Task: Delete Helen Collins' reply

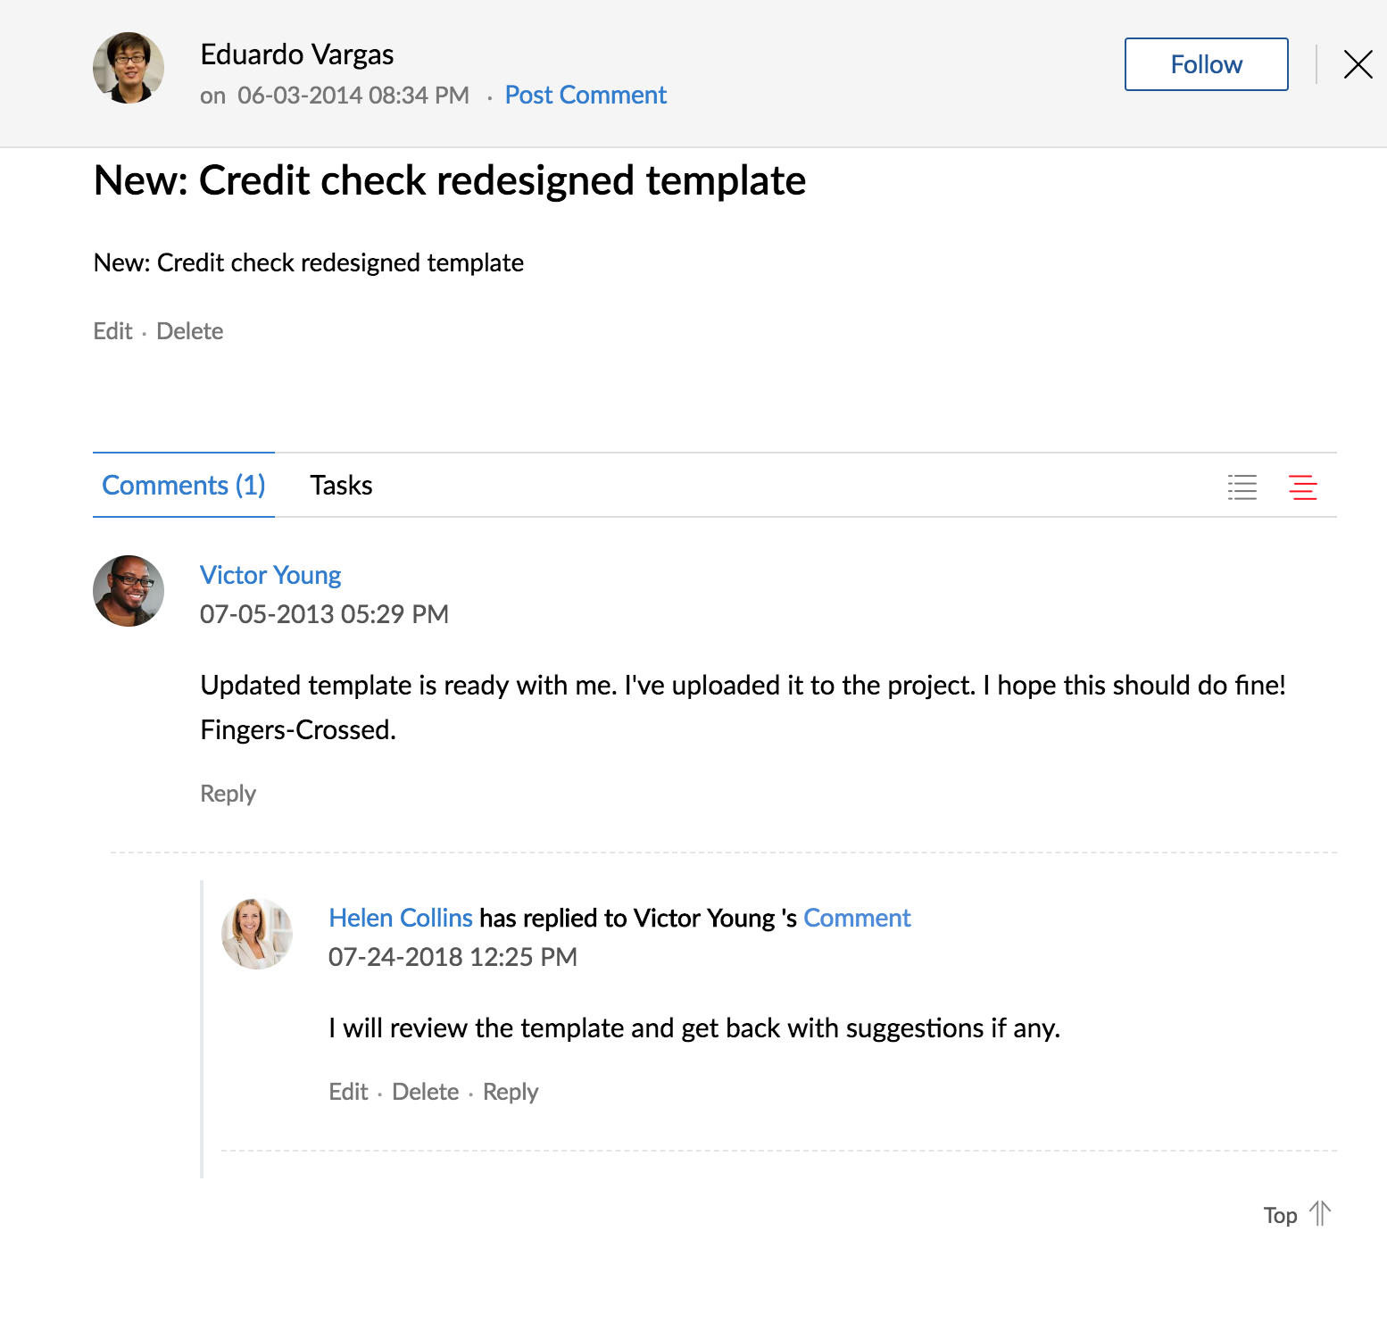Action: 425,1092
